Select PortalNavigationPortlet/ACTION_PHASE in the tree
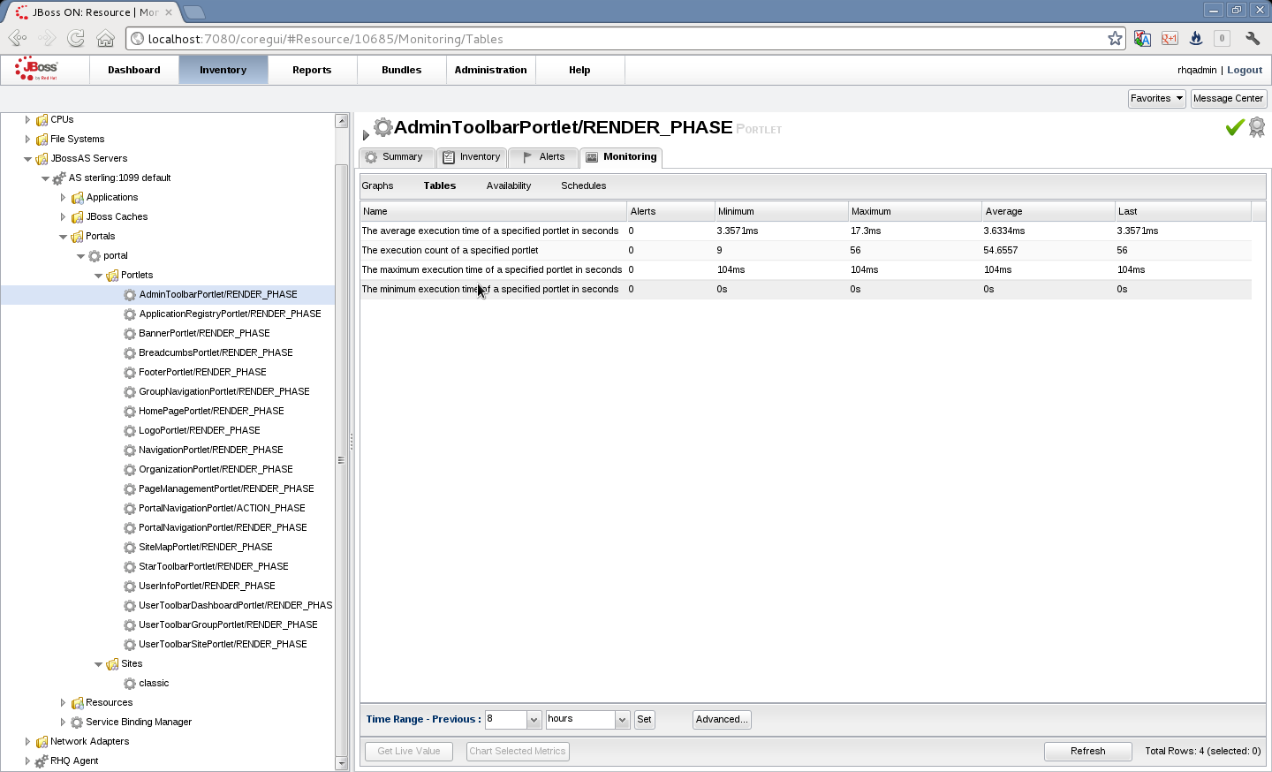 click(222, 509)
